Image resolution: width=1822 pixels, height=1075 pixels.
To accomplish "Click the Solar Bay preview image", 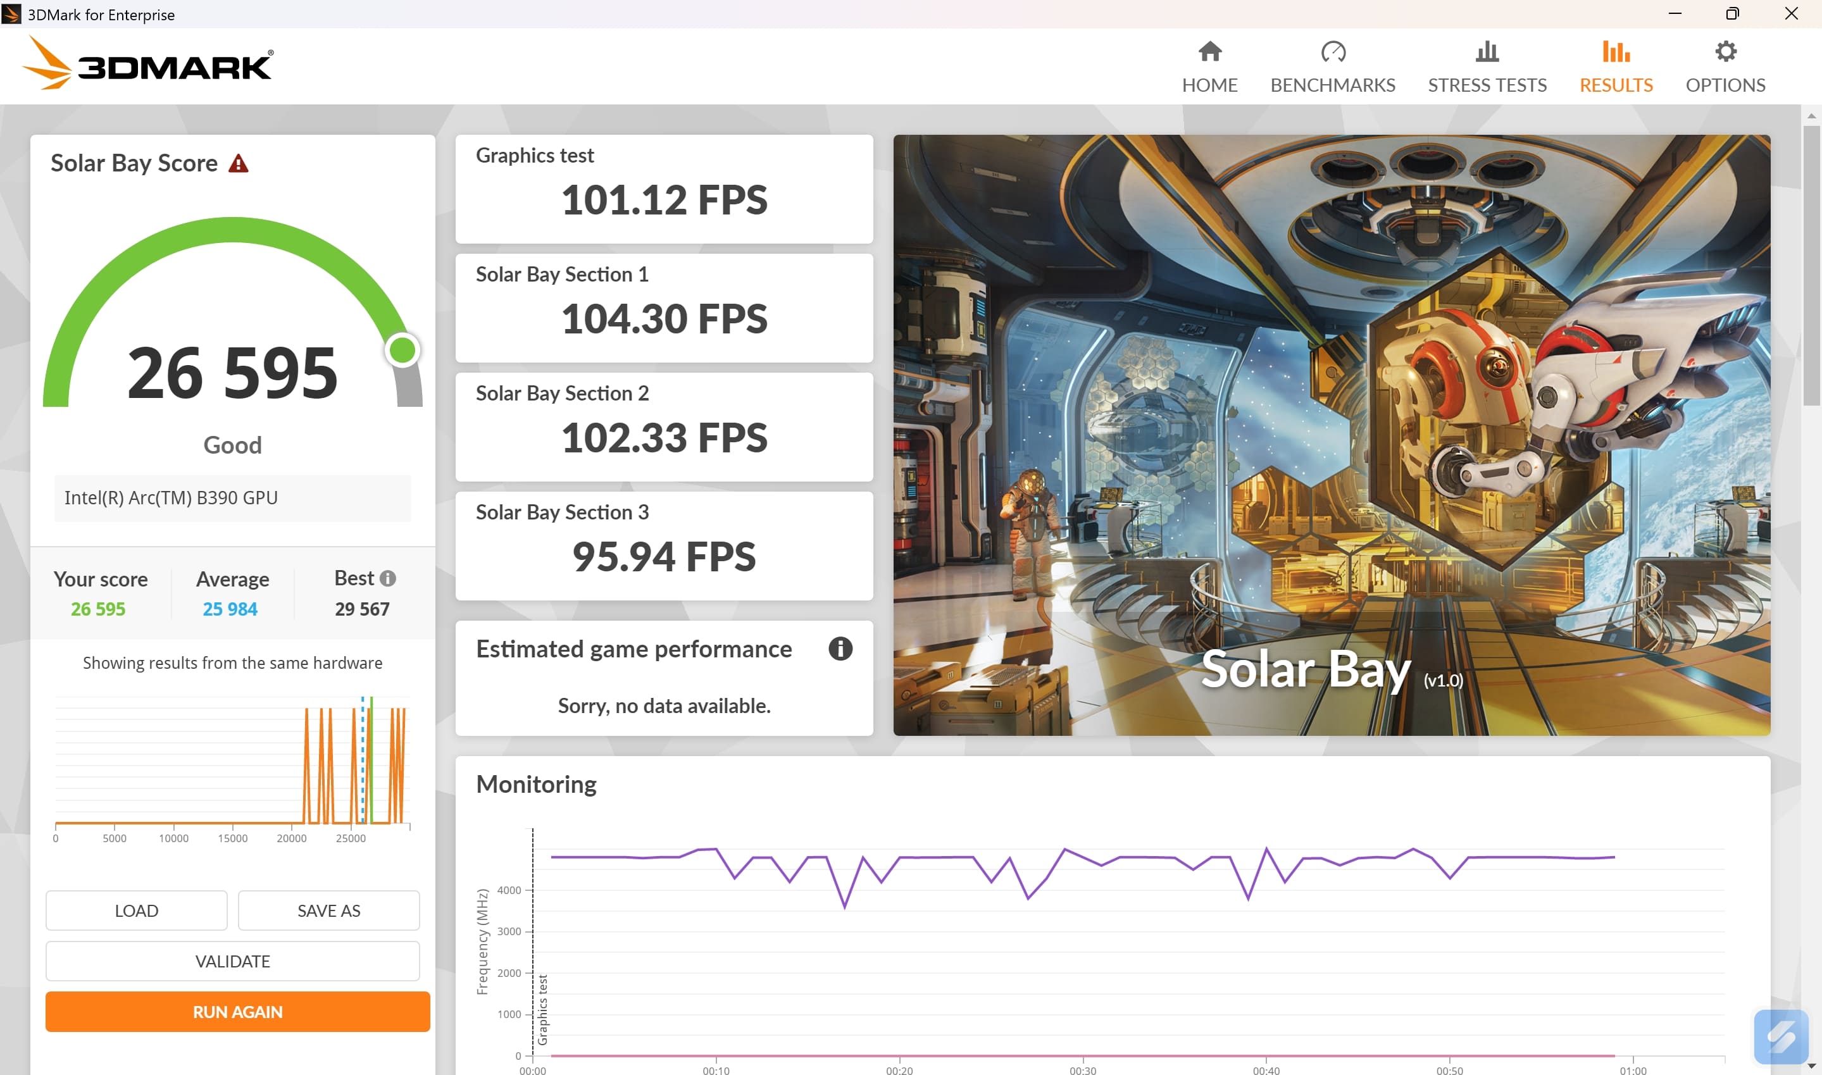I will click(x=1331, y=435).
